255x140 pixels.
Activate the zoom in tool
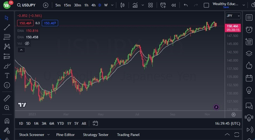(x=7, y=108)
